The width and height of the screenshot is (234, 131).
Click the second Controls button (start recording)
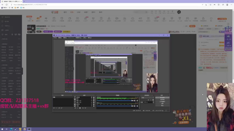(x=162, y=100)
